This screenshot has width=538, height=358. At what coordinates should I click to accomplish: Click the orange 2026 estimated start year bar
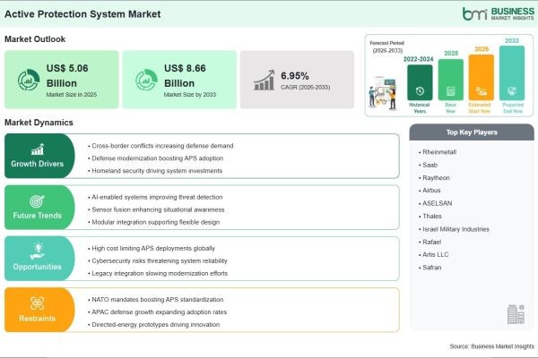coord(481,78)
